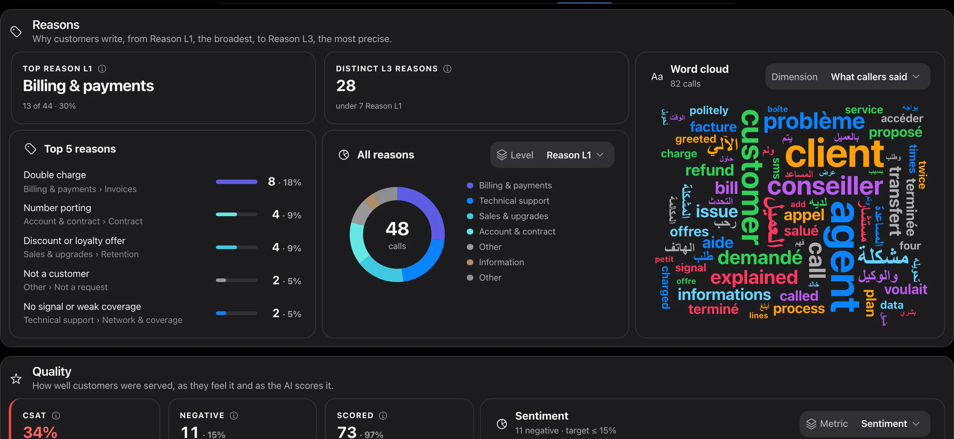
Task: Click the CSAT 34% value
Action: [x=40, y=432]
